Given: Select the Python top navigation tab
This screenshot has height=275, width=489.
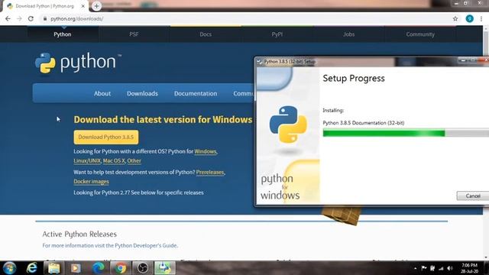Looking at the screenshot, I should pos(63,34).
